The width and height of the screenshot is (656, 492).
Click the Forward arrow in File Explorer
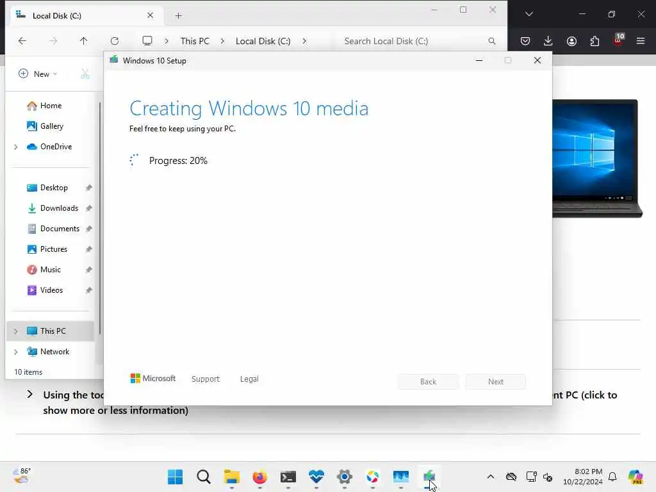point(53,40)
